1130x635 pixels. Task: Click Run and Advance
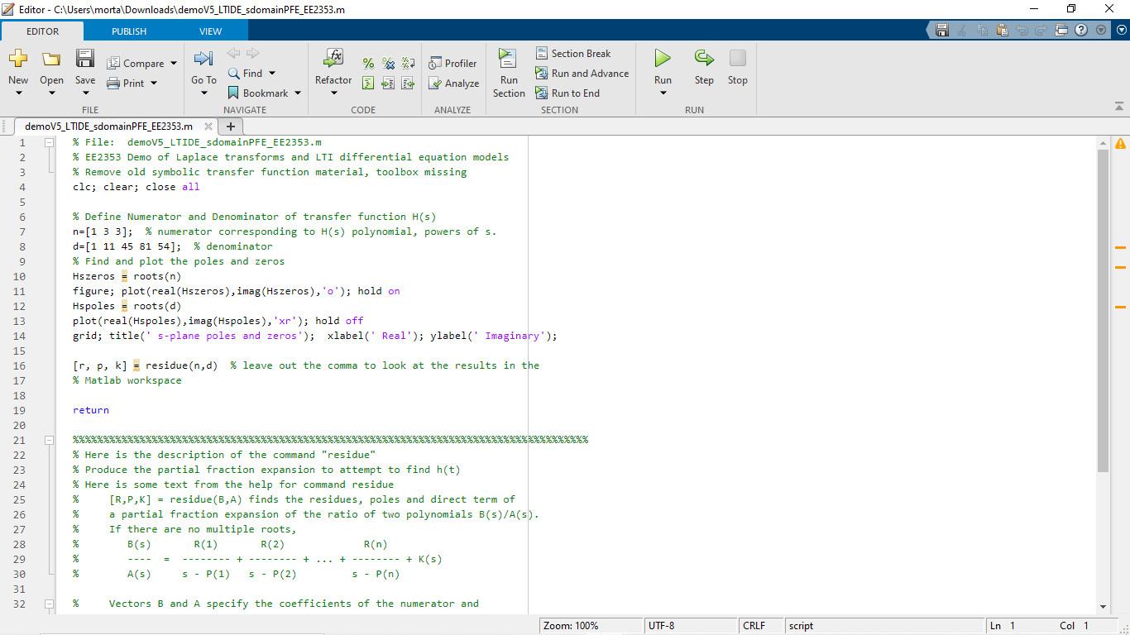pos(582,74)
